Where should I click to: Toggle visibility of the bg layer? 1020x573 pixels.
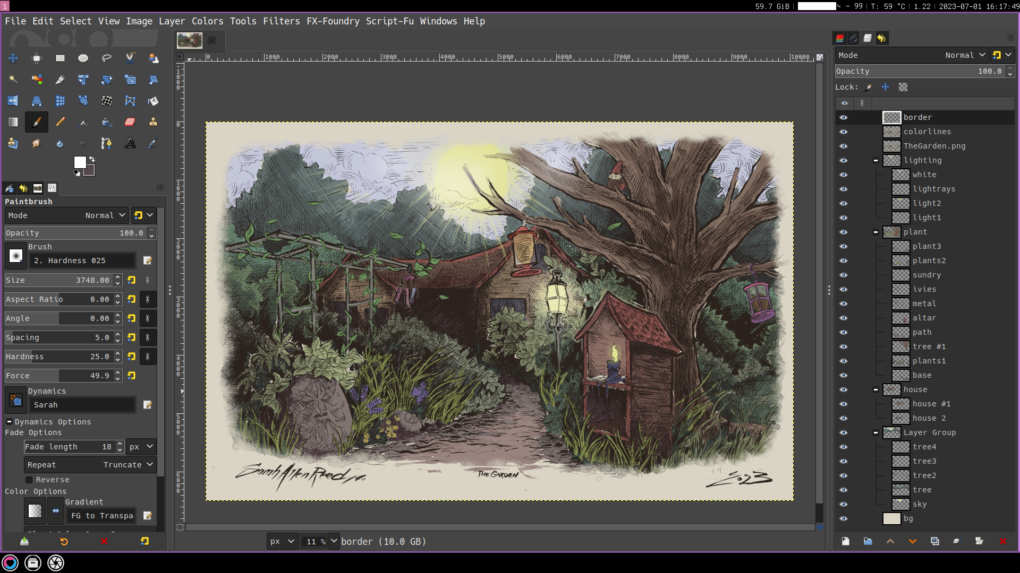tap(844, 518)
